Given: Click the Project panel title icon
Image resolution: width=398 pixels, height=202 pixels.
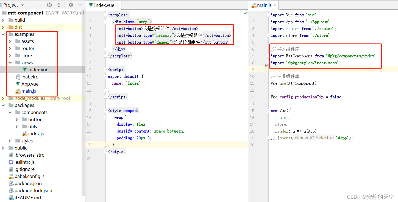Looking at the screenshot, I should (1, 5).
